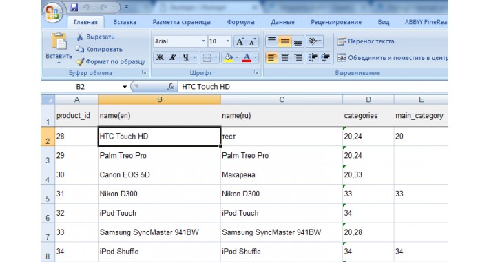The height and width of the screenshot is (262, 489).
Task: Open the Вставить paste options arrow
Action: pos(59,63)
